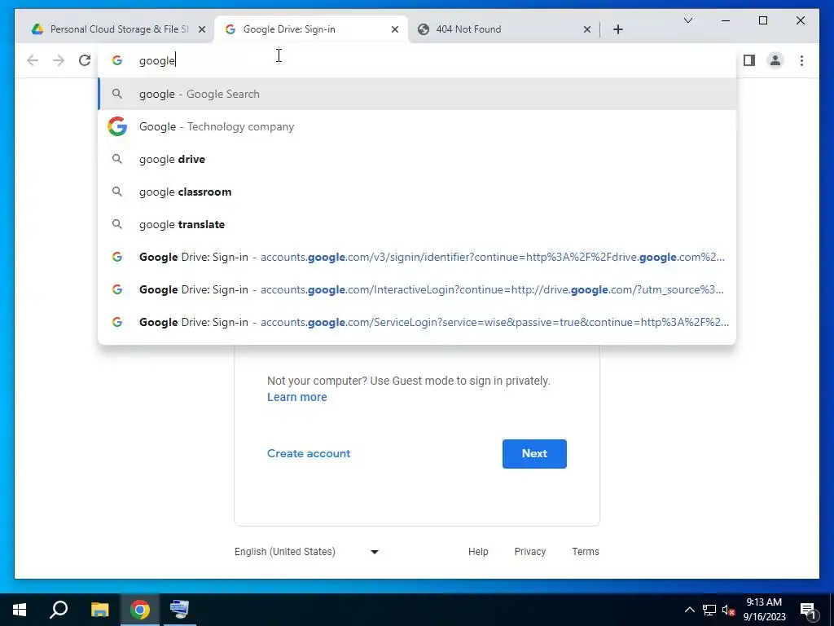The width and height of the screenshot is (834, 626).
Task: Open the notification center icon
Action: coord(808,610)
